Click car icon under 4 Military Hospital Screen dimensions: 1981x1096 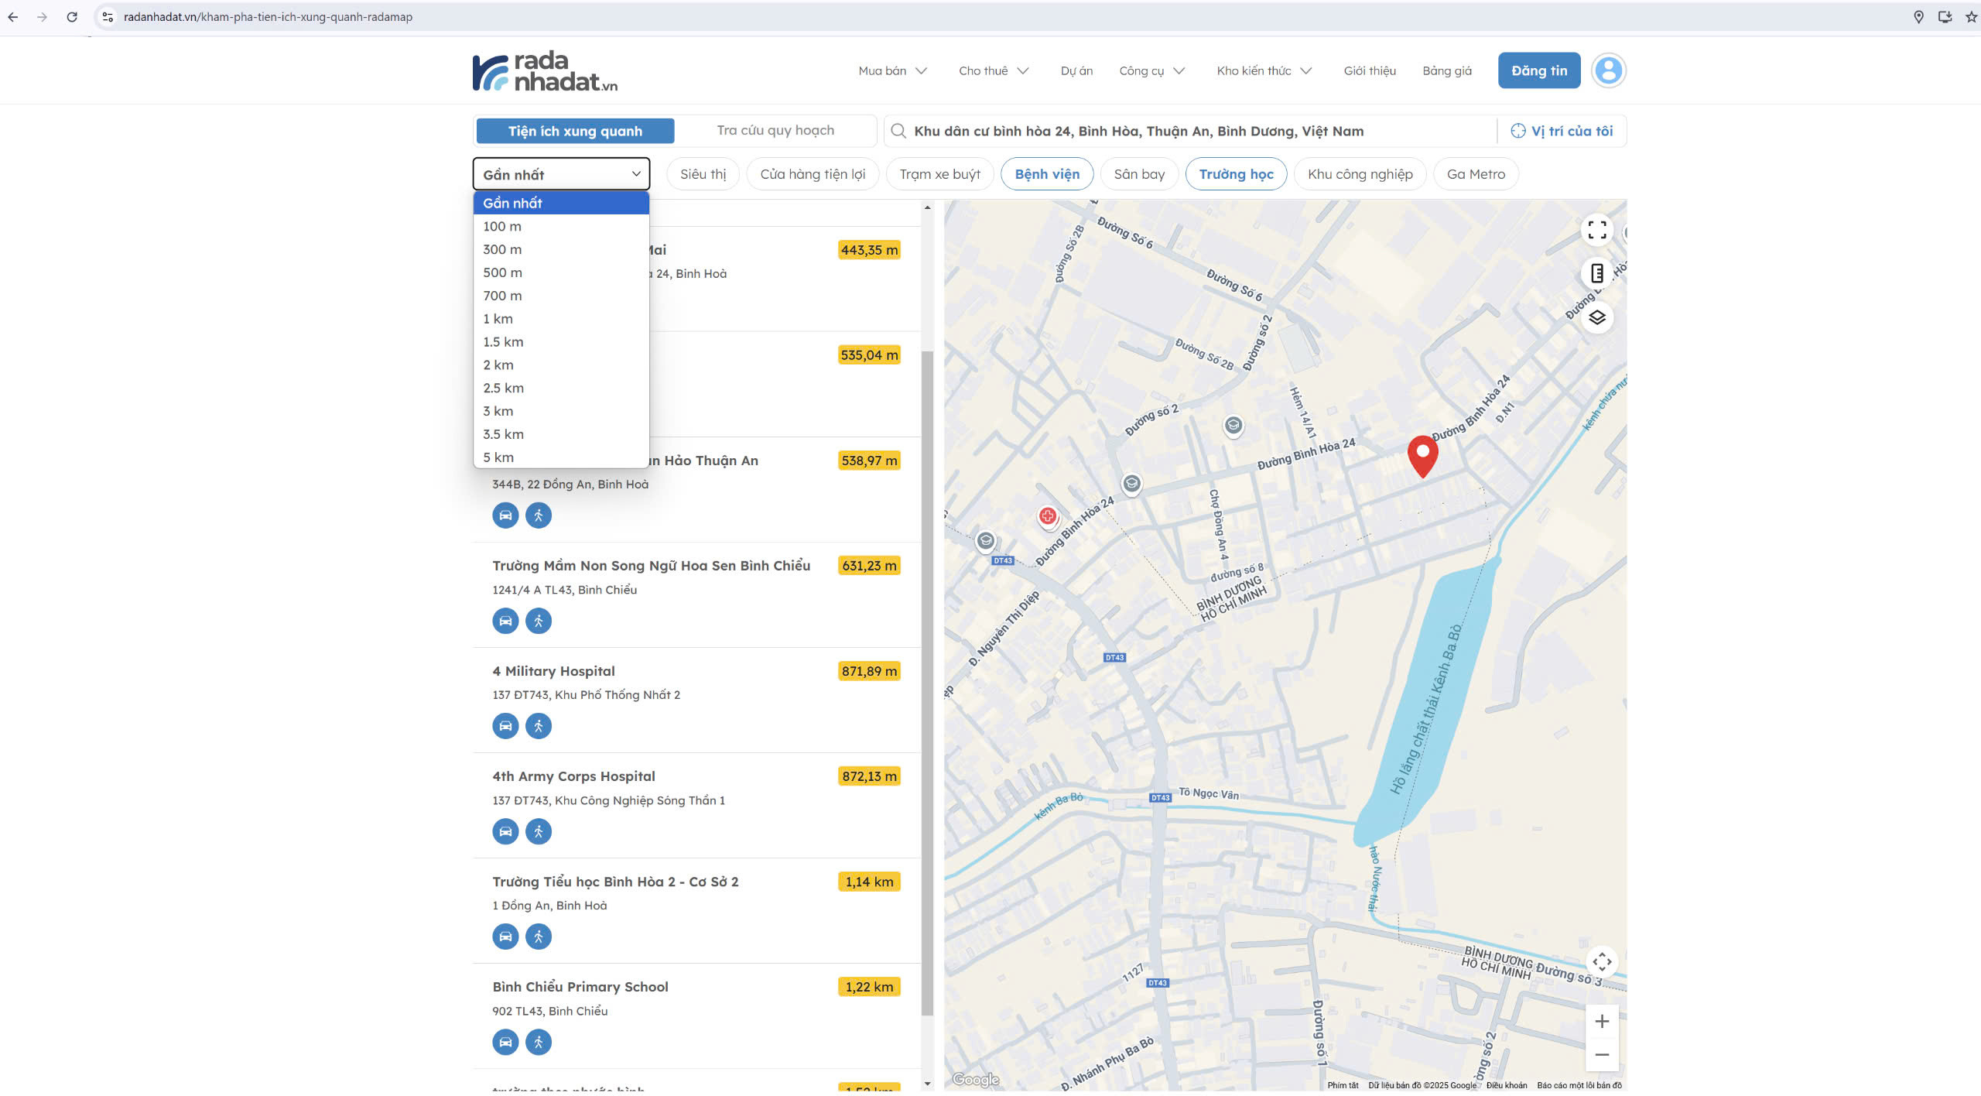[505, 726]
